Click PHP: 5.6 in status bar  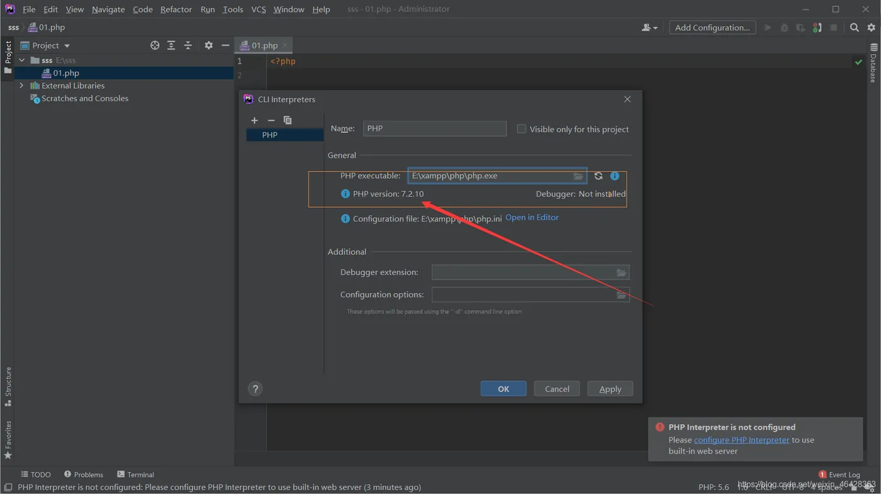pyautogui.click(x=714, y=487)
